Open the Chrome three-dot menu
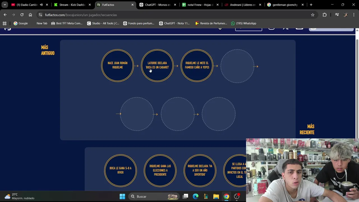 (x=354, y=15)
